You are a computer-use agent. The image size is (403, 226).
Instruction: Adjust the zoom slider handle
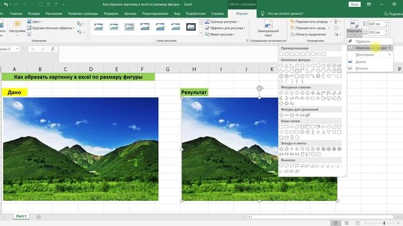(384, 223)
